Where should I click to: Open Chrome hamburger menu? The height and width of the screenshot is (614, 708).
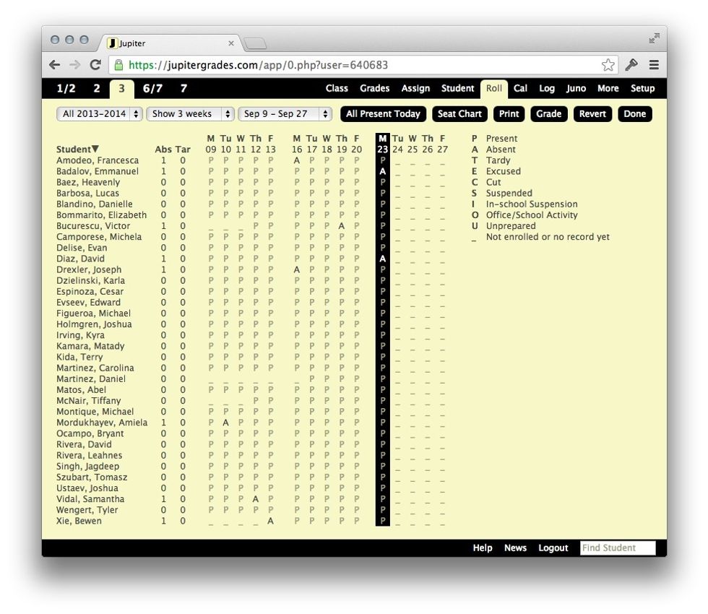[x=654, y=65]
